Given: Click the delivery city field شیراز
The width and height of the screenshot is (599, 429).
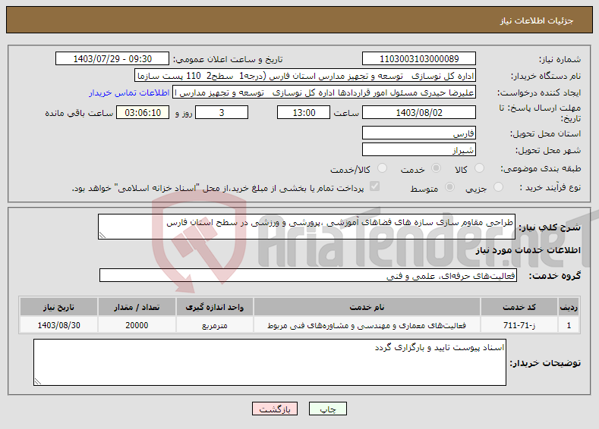Looking at the screenshot, I should [418, 149].
